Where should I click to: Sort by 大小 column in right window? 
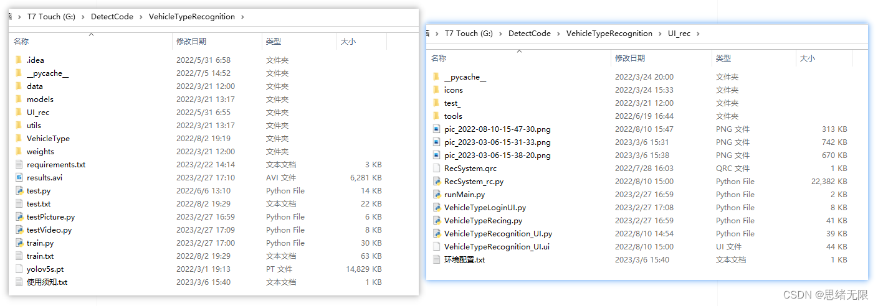click(x=807, y=58)
